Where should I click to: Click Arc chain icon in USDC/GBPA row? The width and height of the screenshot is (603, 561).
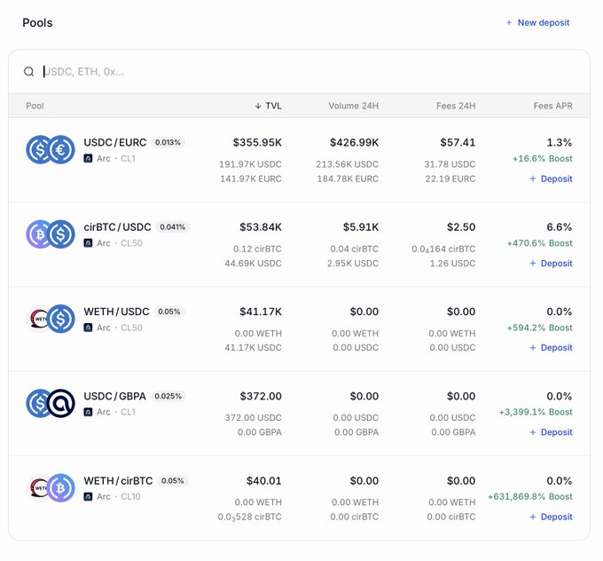pyautogui.click(x=88, y=412)
